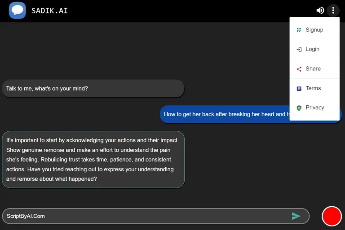Choose Share in the dropdown menu

[314, 69]
